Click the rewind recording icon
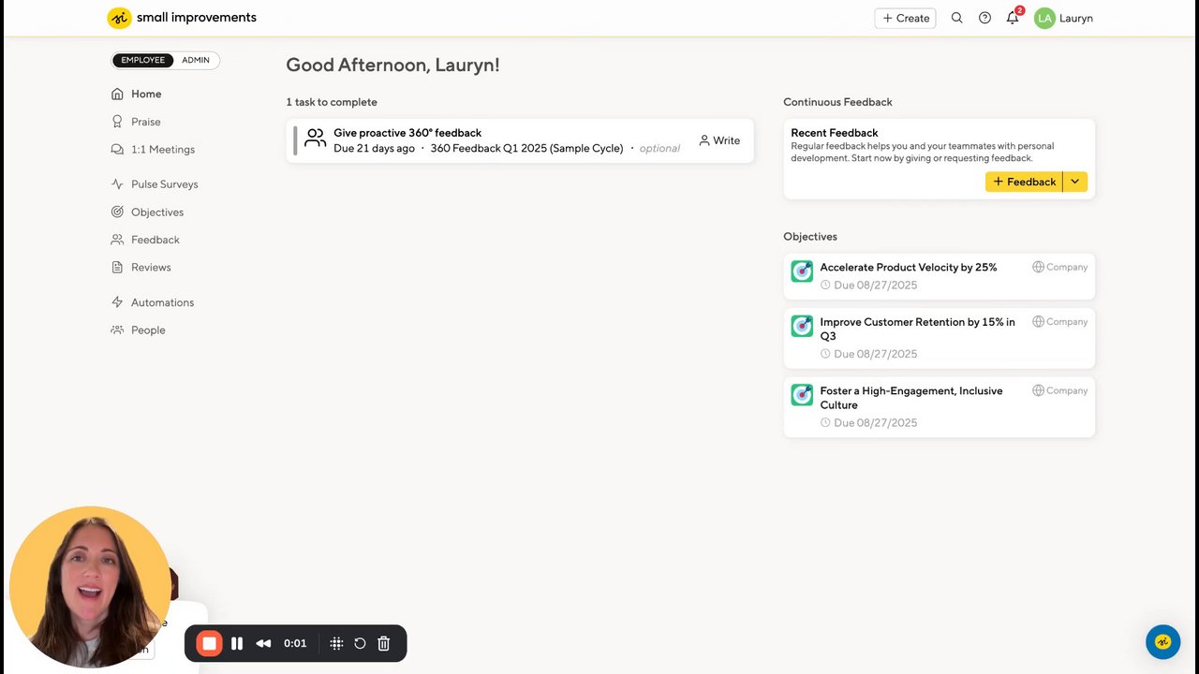The height and width of the screenshot is (674, 1199). 263,643
